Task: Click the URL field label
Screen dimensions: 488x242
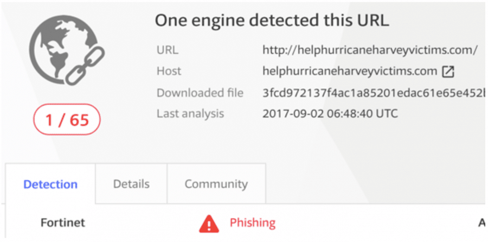Action: pyautogui.click(x=168, y=50)
